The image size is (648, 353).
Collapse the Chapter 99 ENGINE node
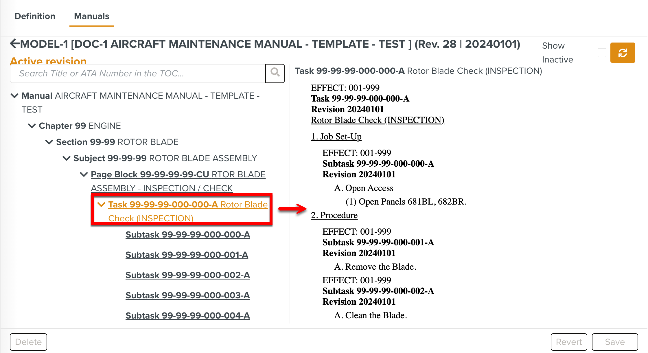(32, 126)
